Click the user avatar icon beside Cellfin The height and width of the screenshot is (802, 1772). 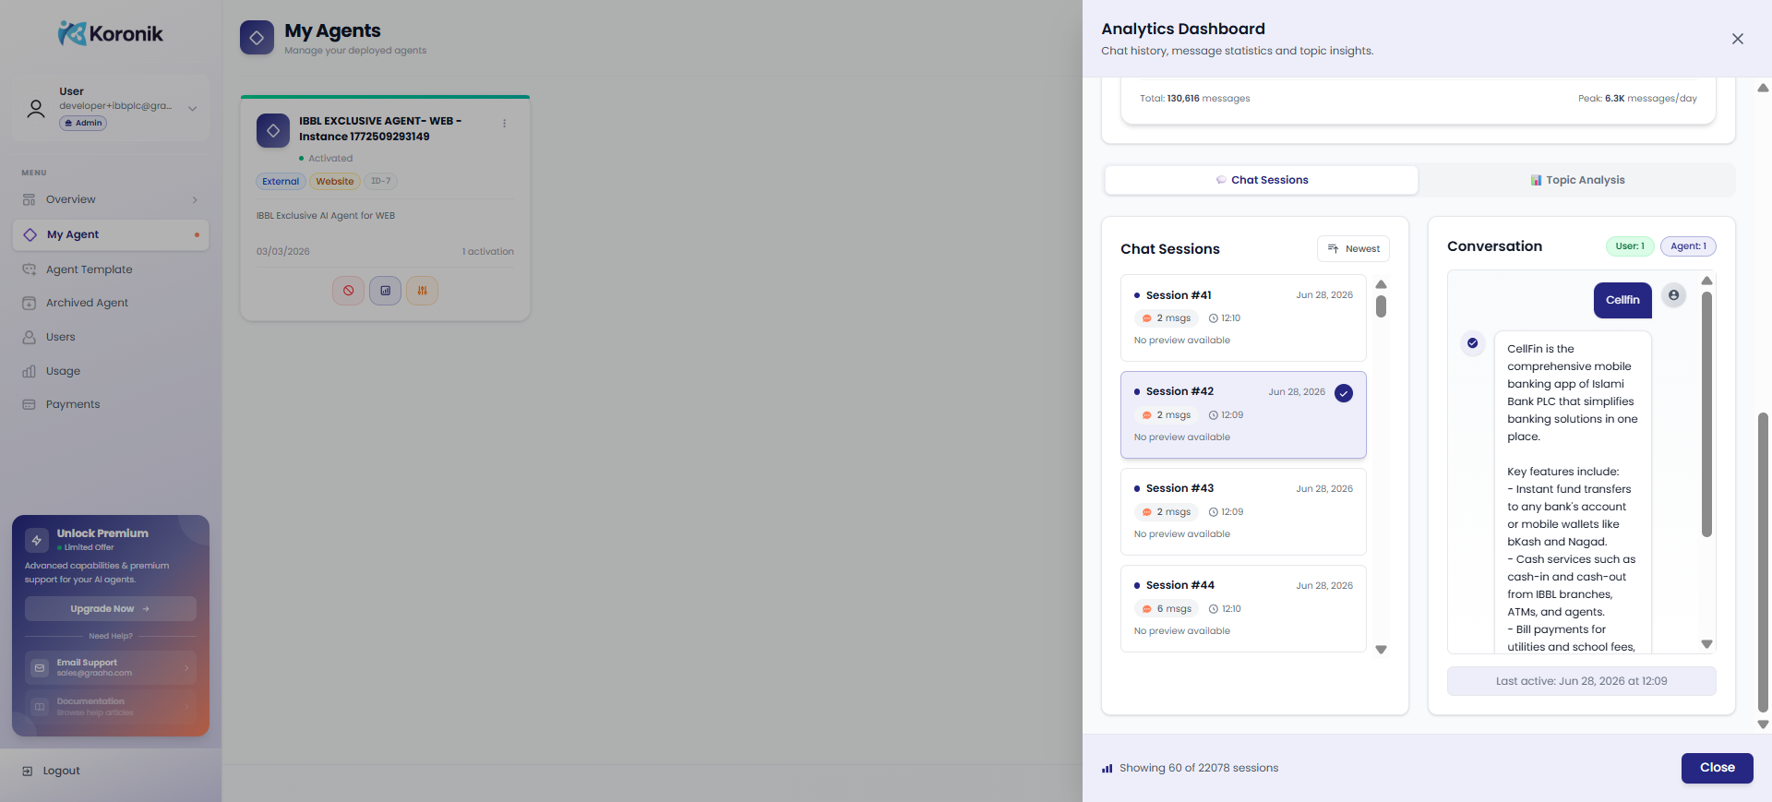(1673, 295)
